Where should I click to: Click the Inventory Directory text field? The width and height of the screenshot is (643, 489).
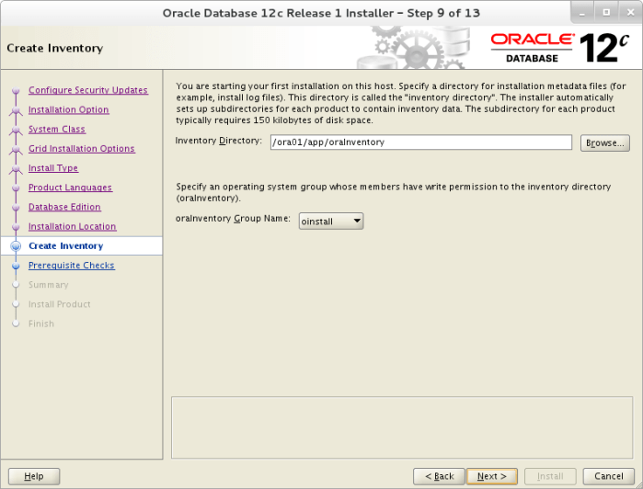tap(420, 142)
